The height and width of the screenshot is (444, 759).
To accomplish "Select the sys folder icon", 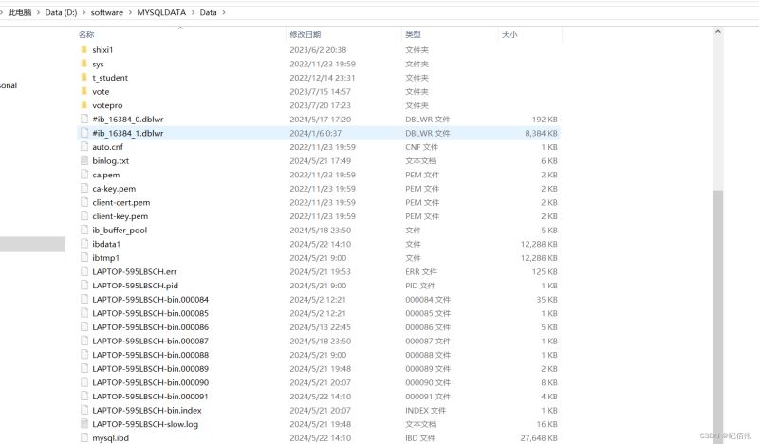I will point(84,64).
